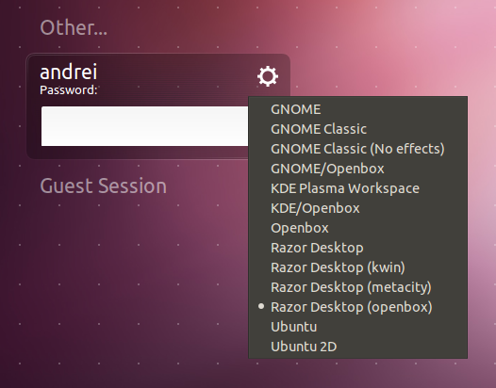Choose GNOME Classic session
496x388 pixels.
coord(358,129)
